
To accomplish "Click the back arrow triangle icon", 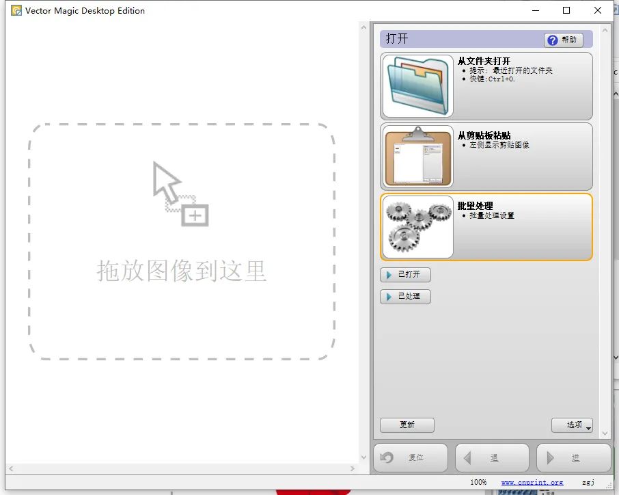I will point(468,458).
